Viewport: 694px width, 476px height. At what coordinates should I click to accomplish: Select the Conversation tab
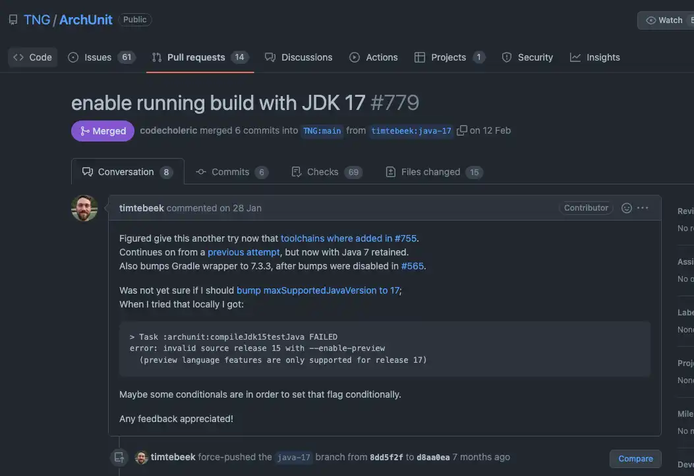(127, 172)
